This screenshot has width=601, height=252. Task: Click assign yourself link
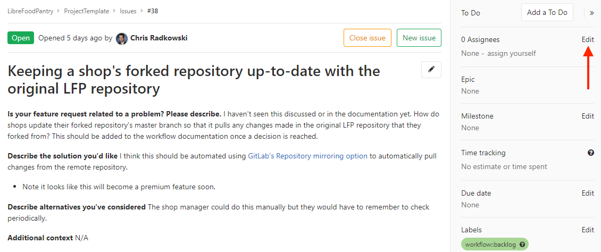click(511, 53)
